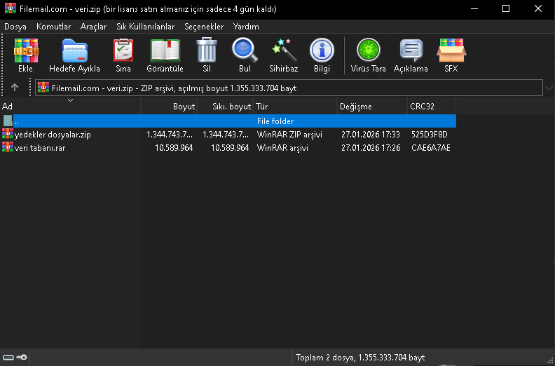Click the Sına test icon
Viewport: 555px width, 366px height.
(123, 50)
